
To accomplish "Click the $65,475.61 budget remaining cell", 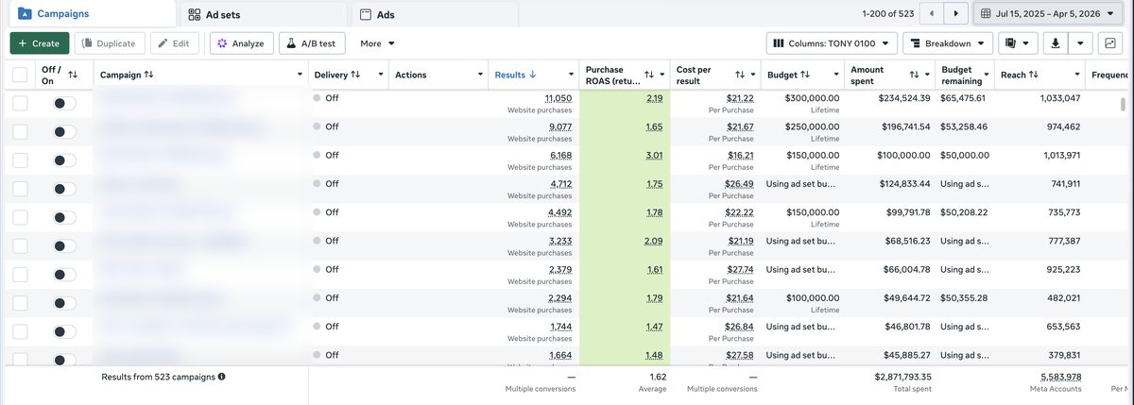I will pos(963,98).
